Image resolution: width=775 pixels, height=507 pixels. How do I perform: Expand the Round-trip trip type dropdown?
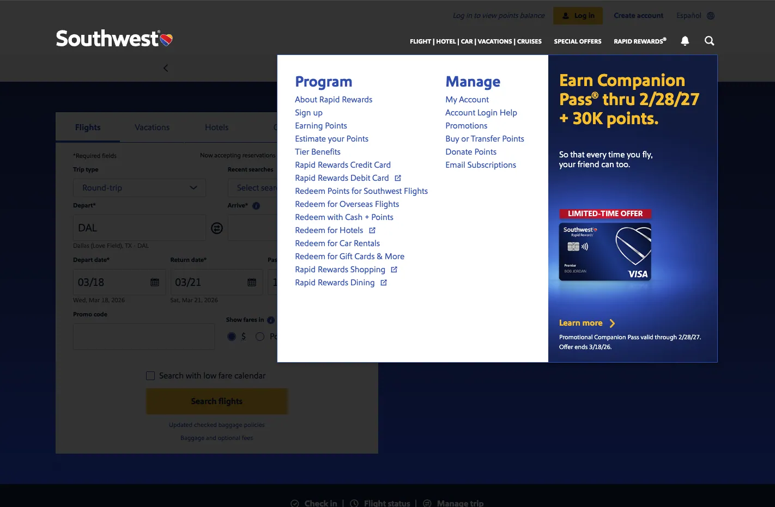point(140,188)
